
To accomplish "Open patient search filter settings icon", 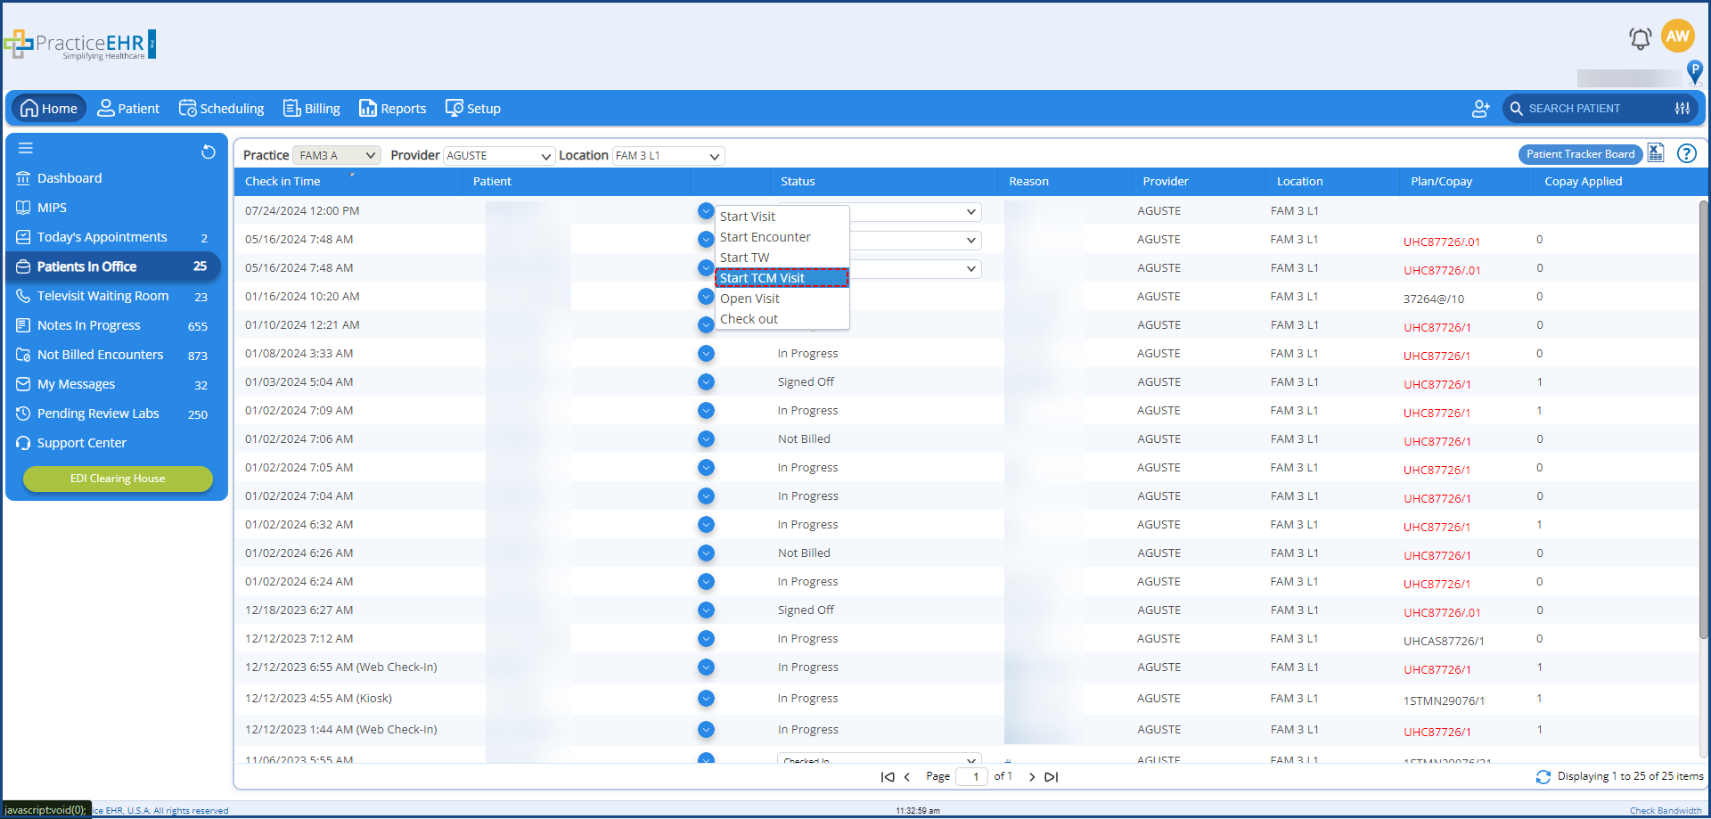I will 1682,109.
